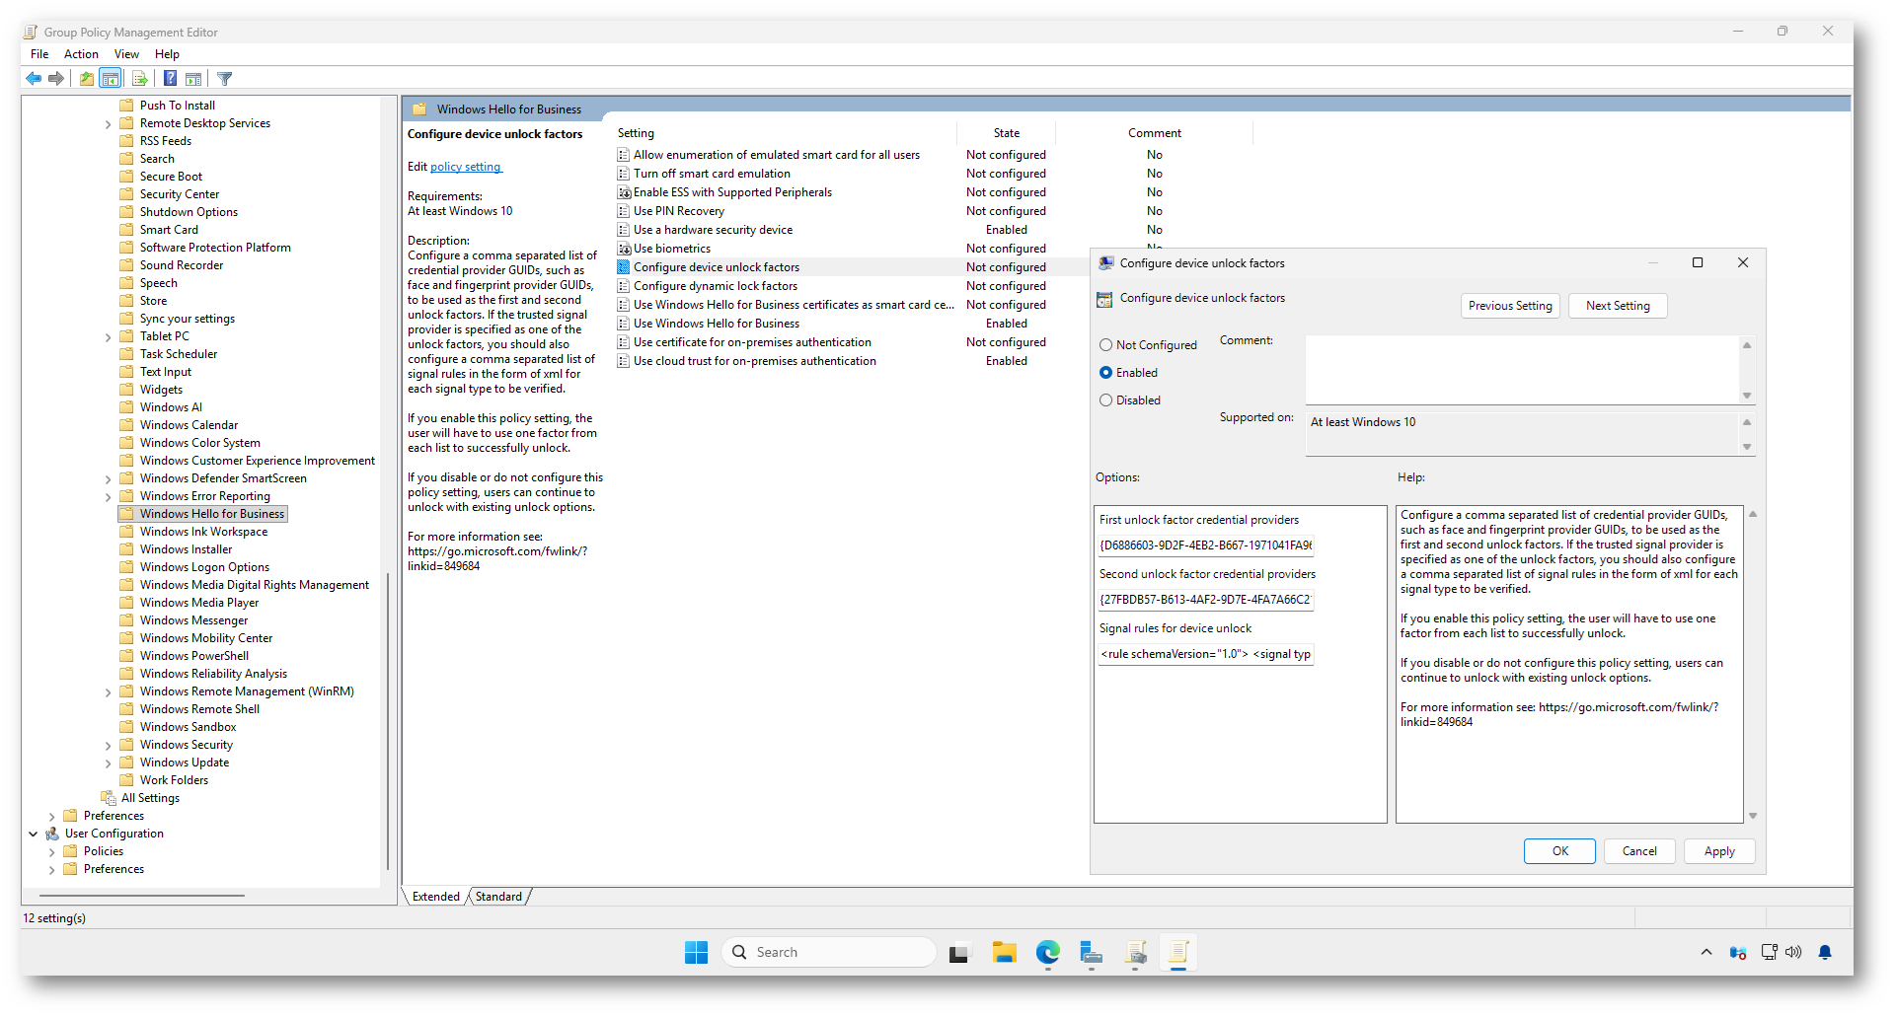Open the View menu
The height and width of the screenshot is (1017, 1895).
[126, 54]
